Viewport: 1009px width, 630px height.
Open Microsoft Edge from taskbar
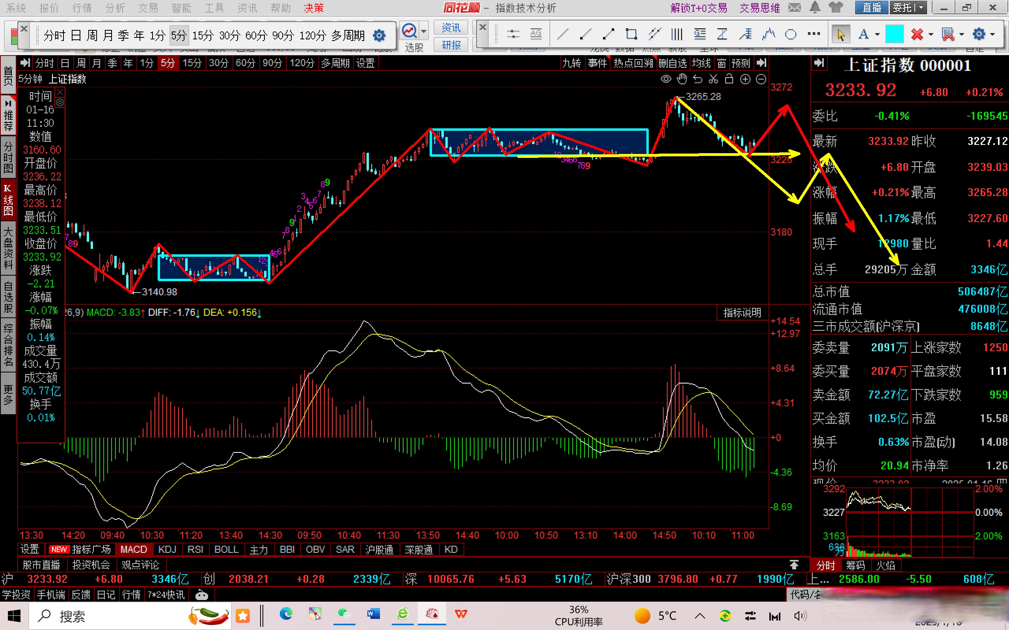[286, 614]
